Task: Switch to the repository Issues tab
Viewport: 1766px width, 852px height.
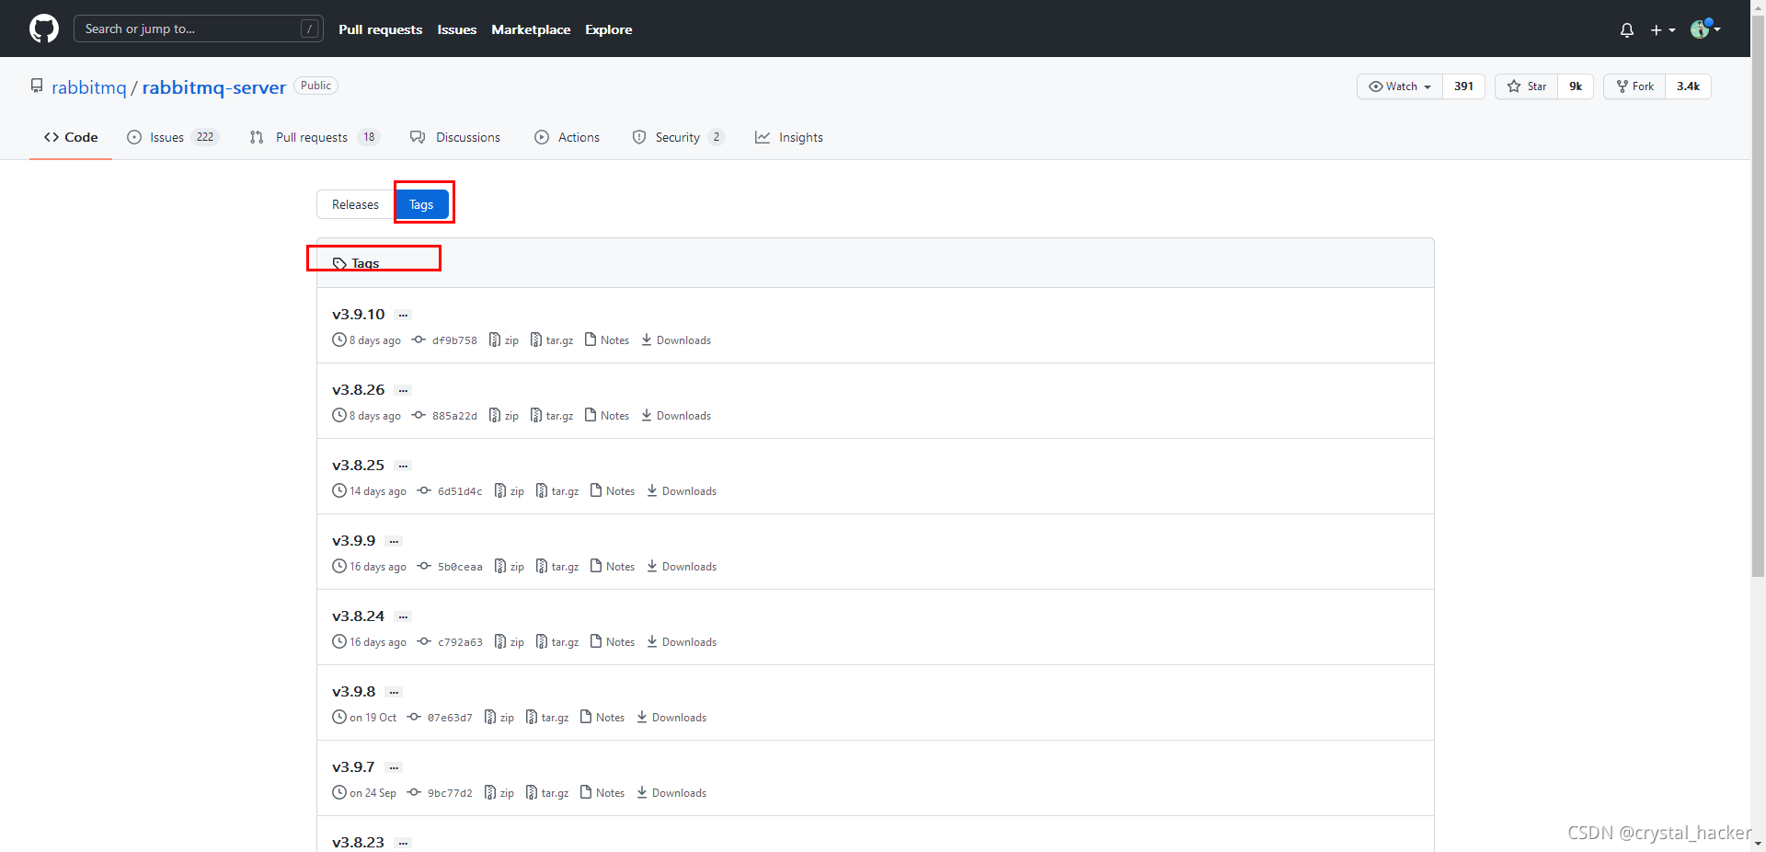Action: click(173, 137)
